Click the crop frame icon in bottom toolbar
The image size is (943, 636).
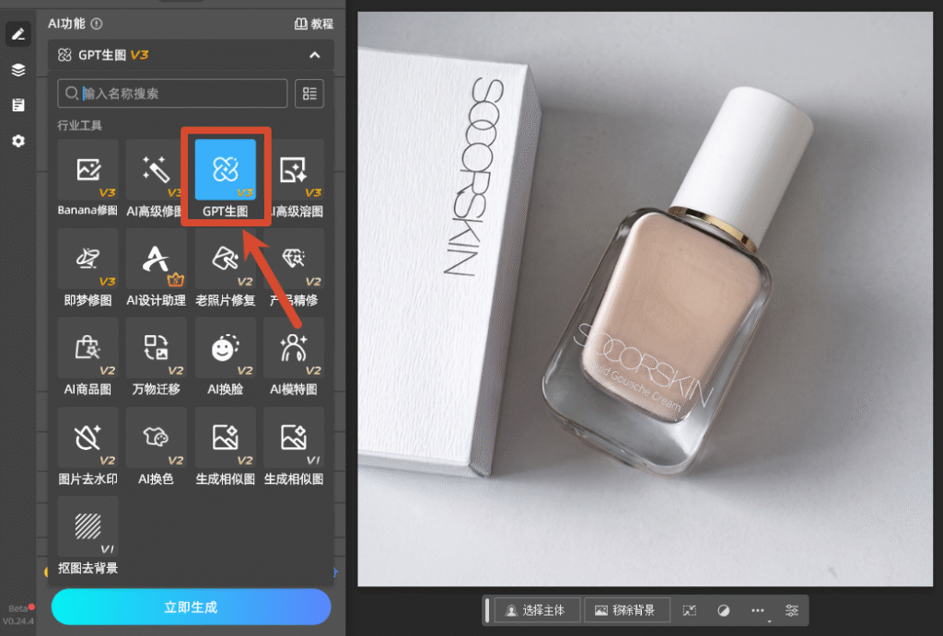pyautogui.click(x=689, y=610)
